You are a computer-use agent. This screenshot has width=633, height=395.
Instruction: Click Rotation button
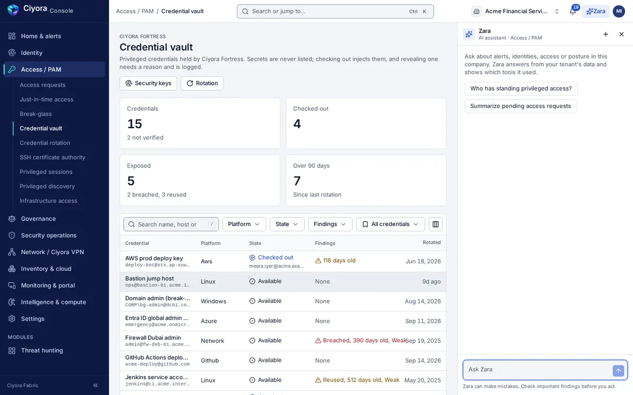tap(202, 83)
